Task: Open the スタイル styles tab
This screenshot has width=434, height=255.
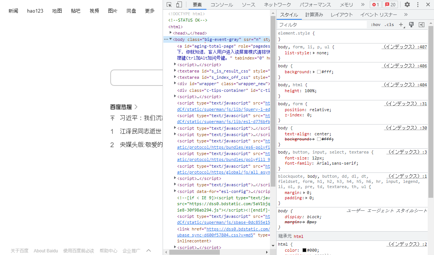Action: tap(289, 15)
